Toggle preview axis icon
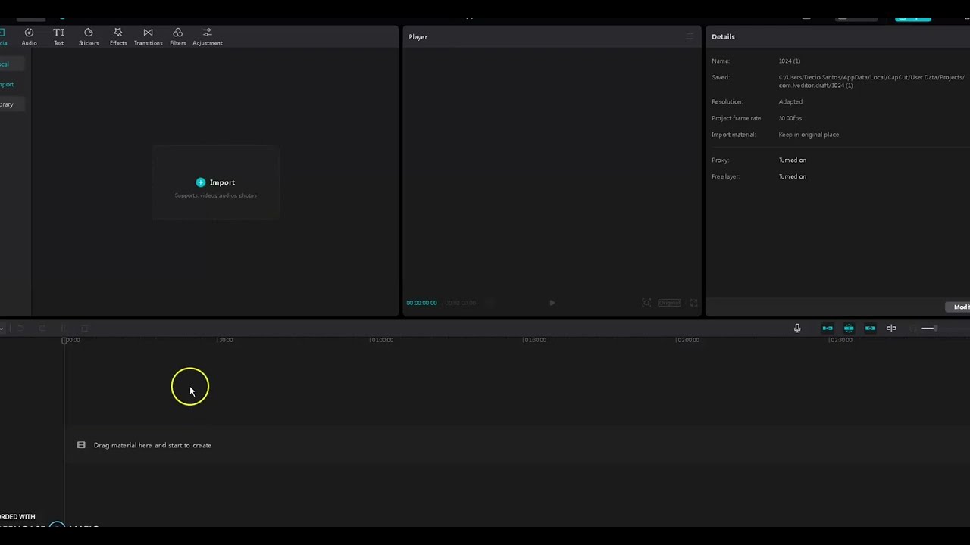The height and width of the screenshot is (545, 970). 891,329
